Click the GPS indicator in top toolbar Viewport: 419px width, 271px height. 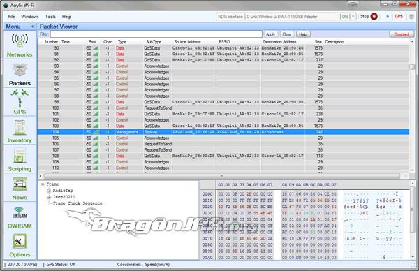399,17
